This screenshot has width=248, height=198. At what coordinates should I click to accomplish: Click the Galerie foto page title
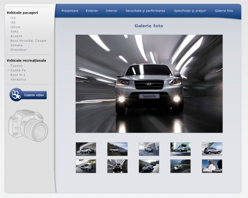point(149,26)
